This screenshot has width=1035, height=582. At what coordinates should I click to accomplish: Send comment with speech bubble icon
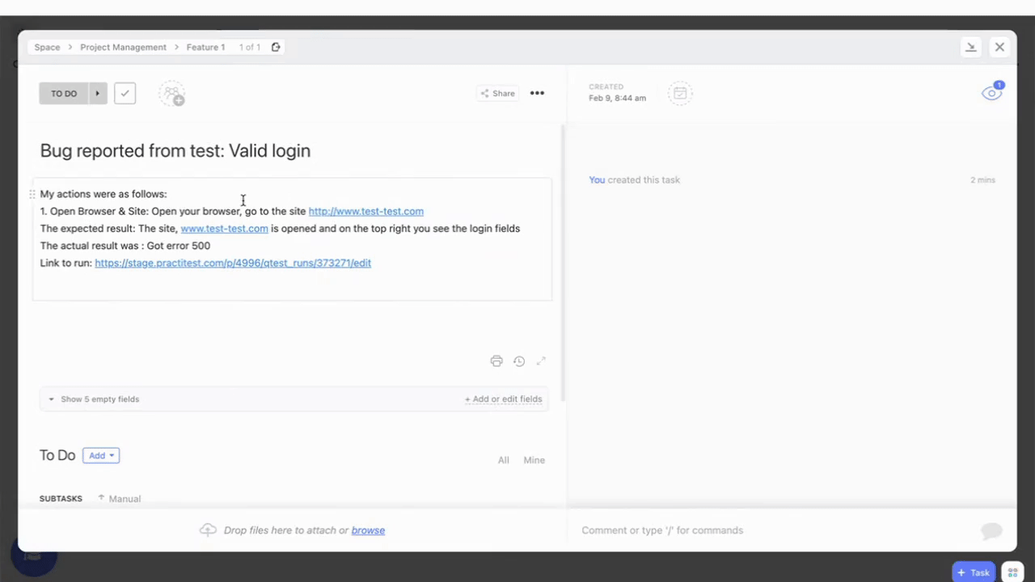click(991, 530)
